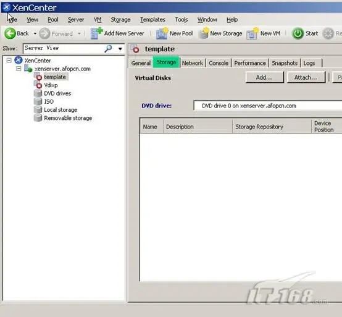Switch to the Snapshots tab
The height and width of the screenshot is (317, 342).
point(285,63)
